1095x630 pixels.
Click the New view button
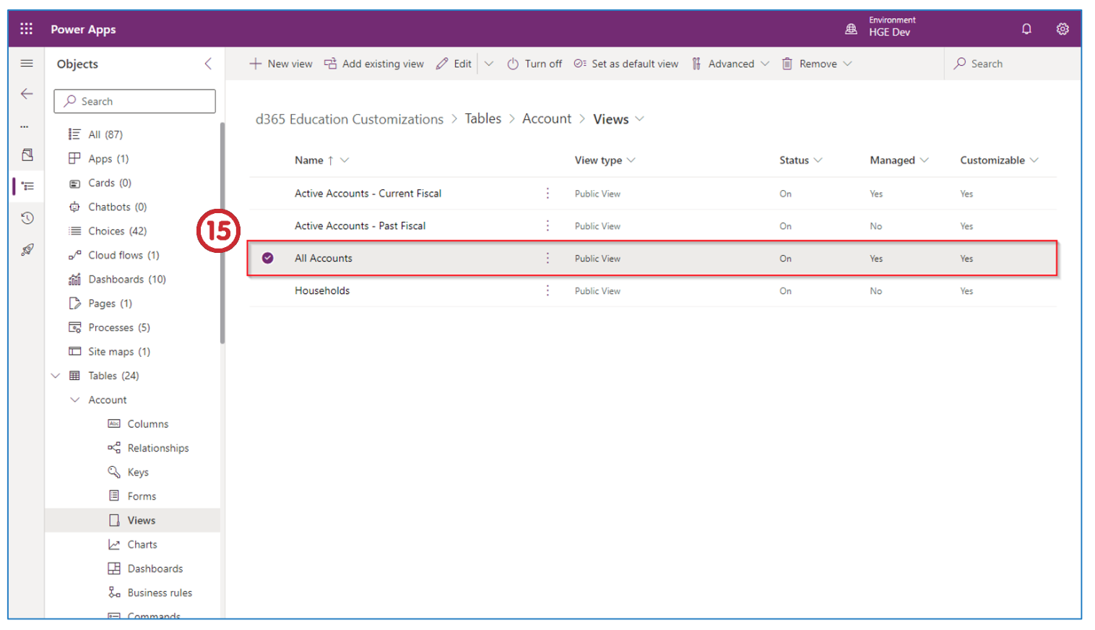coord(281,64)
